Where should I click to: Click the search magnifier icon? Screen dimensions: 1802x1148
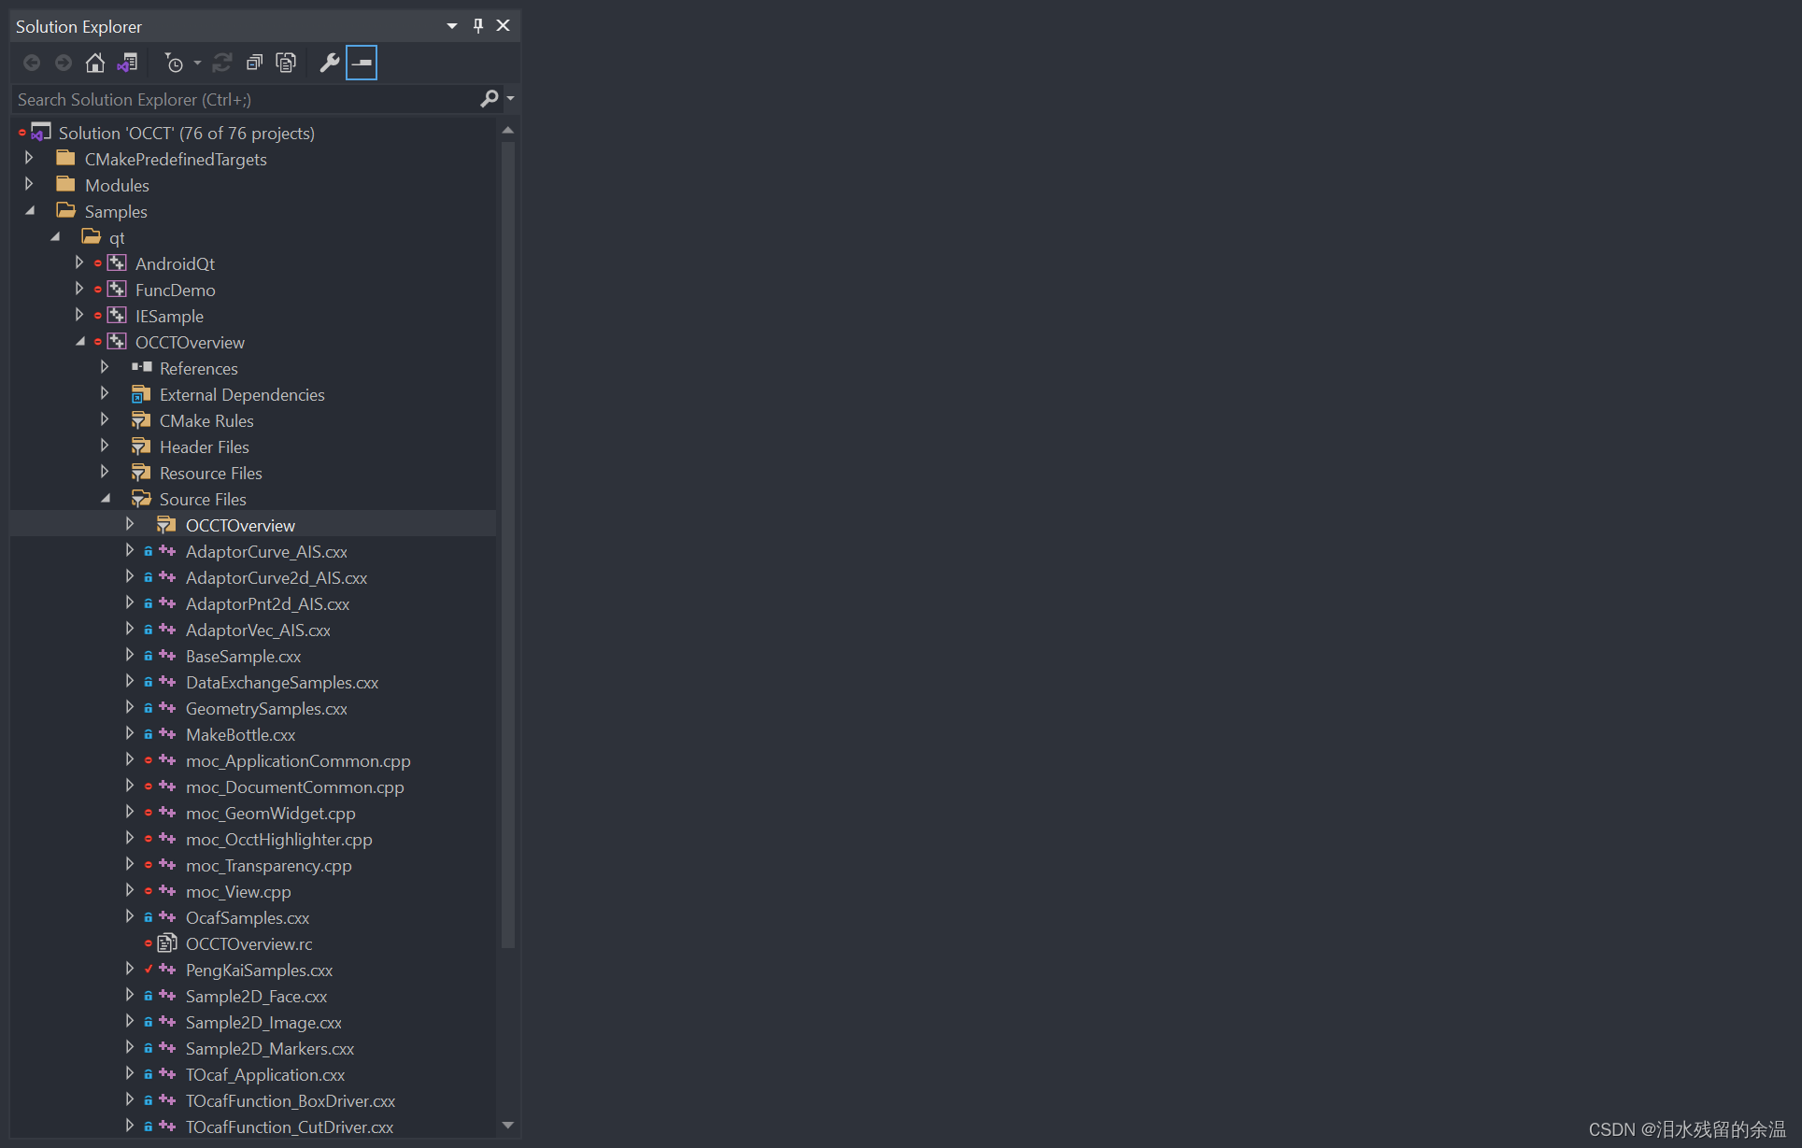(489, 98)
